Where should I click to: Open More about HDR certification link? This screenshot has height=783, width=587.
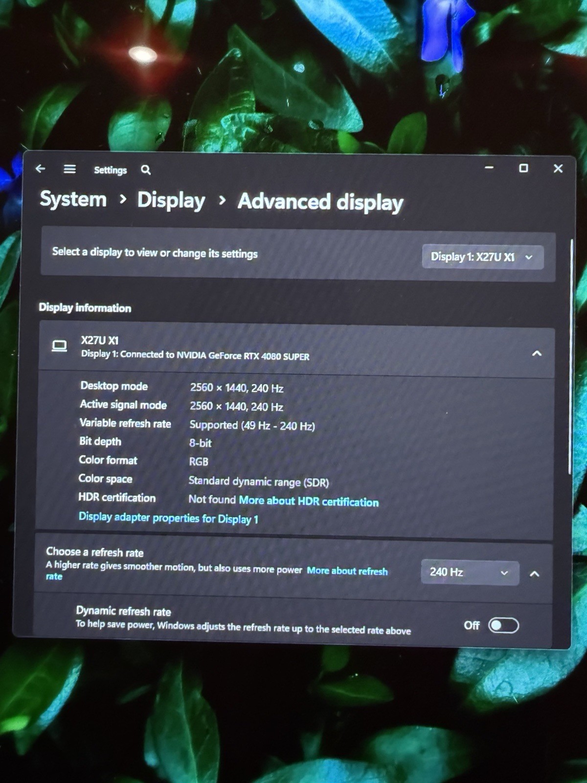[309, 501]
